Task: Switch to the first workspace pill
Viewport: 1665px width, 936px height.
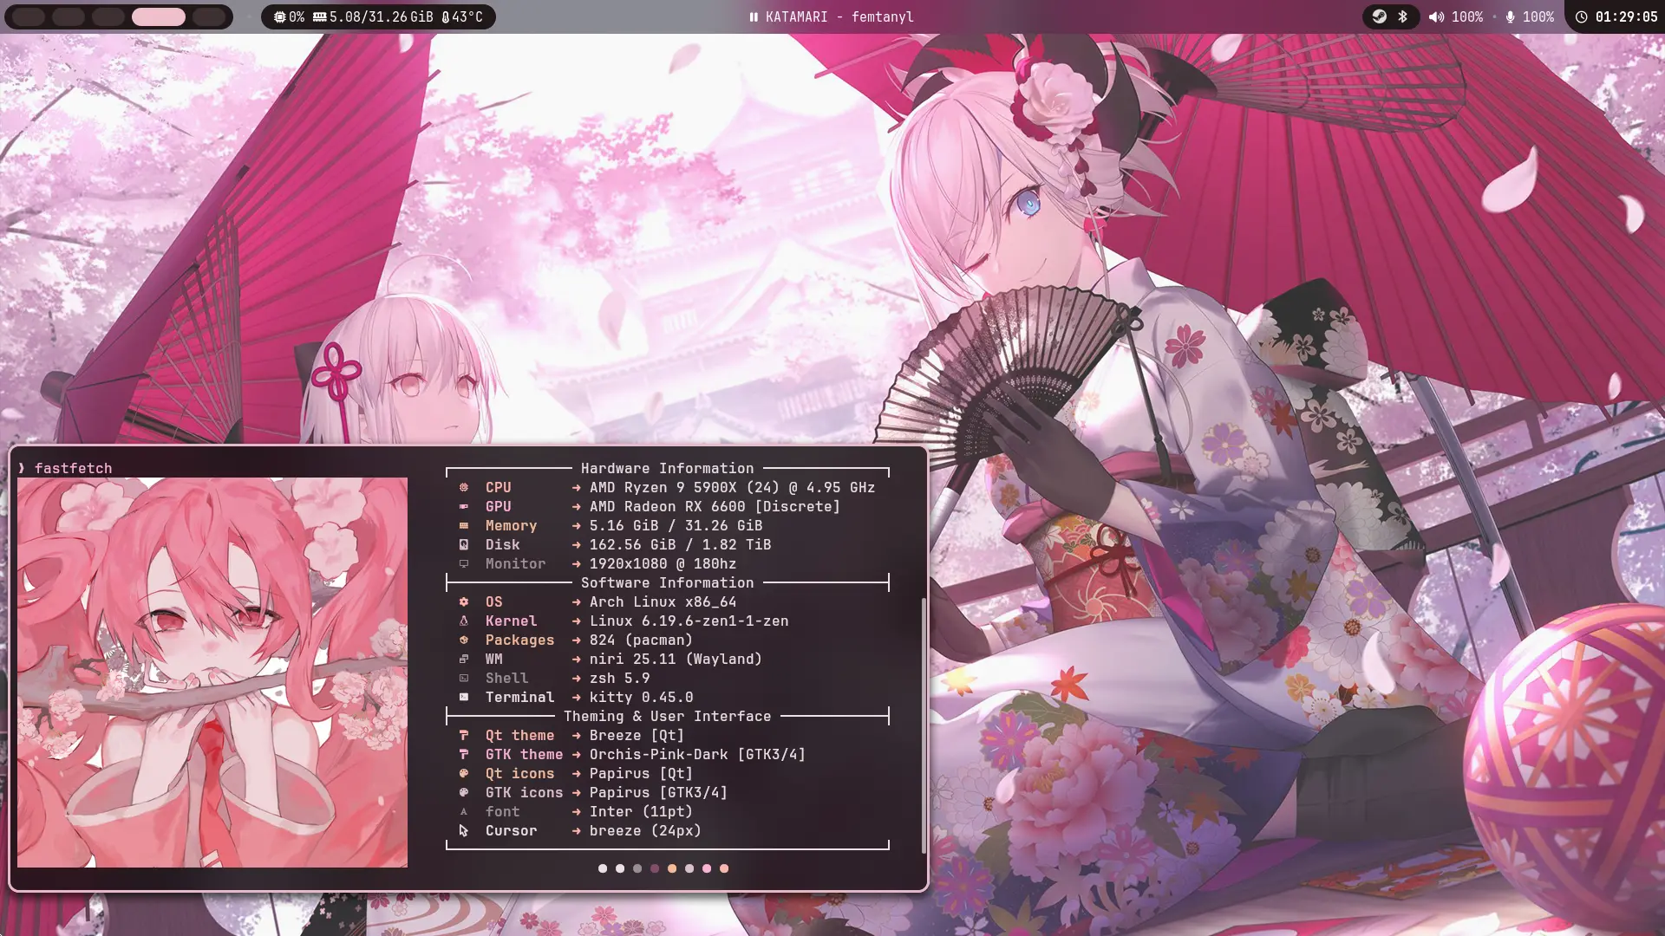Action: (x=29, y=16)
